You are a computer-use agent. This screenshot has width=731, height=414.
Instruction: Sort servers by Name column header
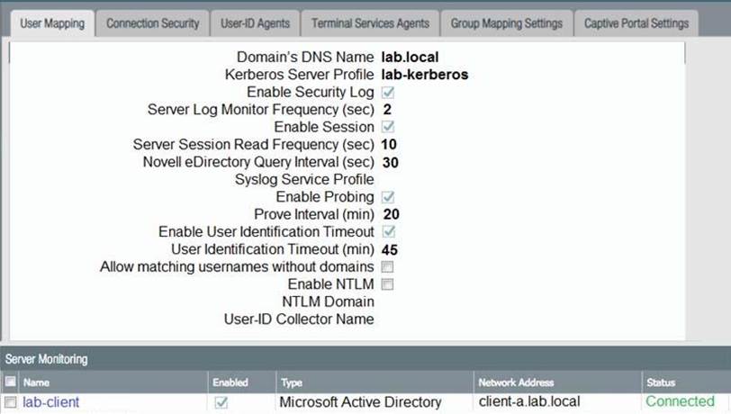(36, 382)
